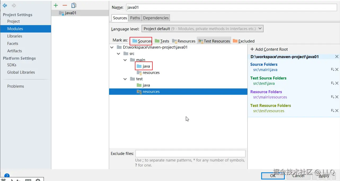Unmark src\test\resources test resource folder
This screenshot has width=340, height=181.
click(x=337, y=111)
